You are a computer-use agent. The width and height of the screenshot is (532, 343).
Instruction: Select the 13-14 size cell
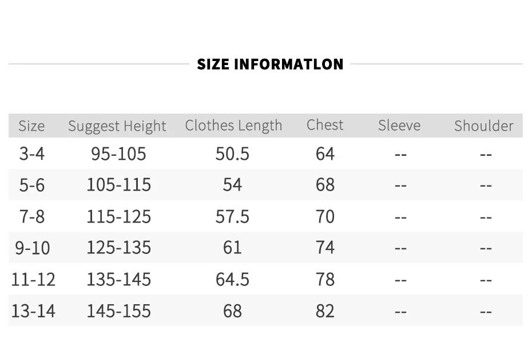coord(33,311)
